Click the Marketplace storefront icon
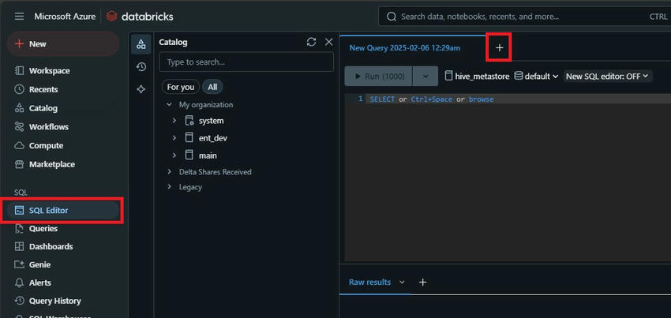The image size is (671, 318). coord(19,164)
